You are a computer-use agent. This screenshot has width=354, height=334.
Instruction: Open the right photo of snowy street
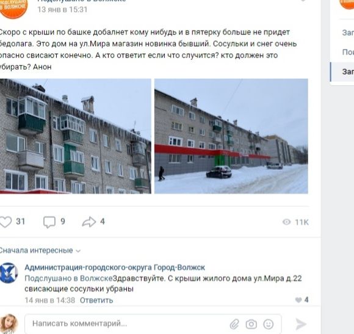pyautogui.click(x=231, y=136)
